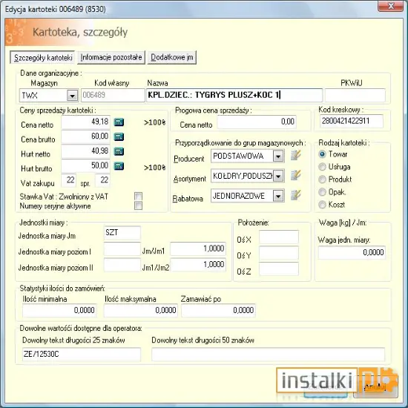Click the 50-character free text field

point(268,355)
